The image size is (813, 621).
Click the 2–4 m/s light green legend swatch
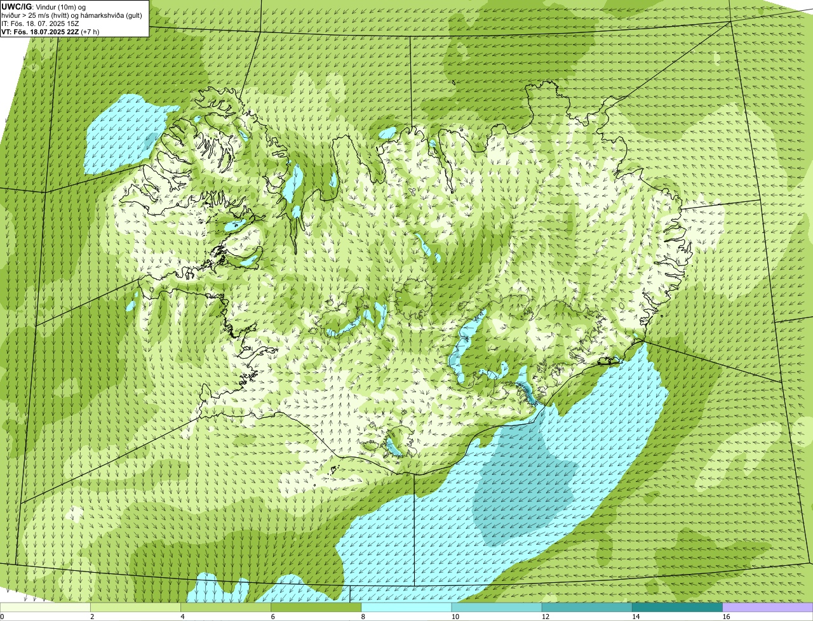pyautogui.click(x=137, y=607)
